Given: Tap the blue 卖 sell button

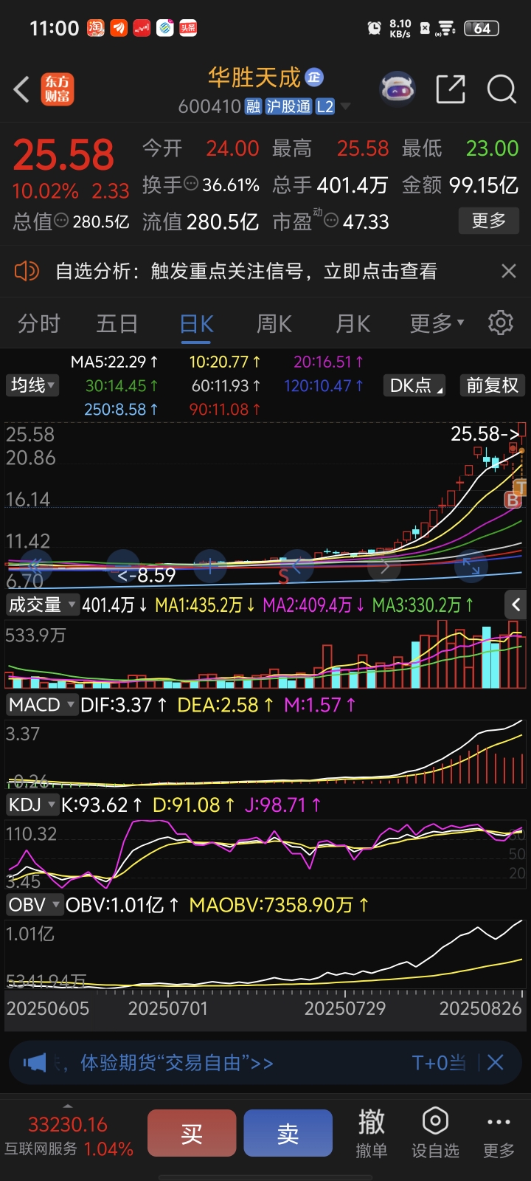Looking at the screenshot, I should point(288,1133).
